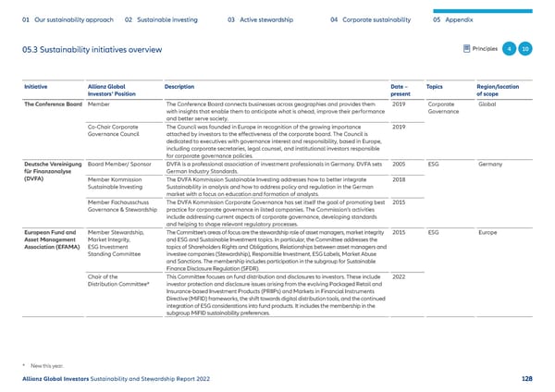This screenshot has height=392, width=555.
Task: Click the principle 10 circle badge
Action: 525,48
